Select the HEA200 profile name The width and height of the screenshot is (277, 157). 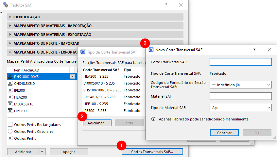point(21,97)
